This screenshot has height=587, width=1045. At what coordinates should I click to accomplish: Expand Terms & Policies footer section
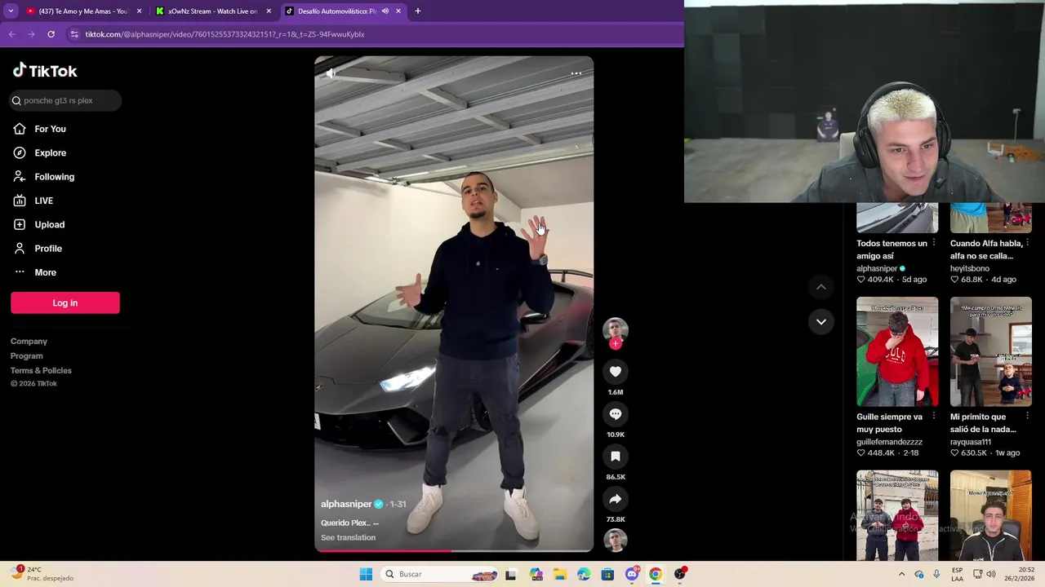41,371
